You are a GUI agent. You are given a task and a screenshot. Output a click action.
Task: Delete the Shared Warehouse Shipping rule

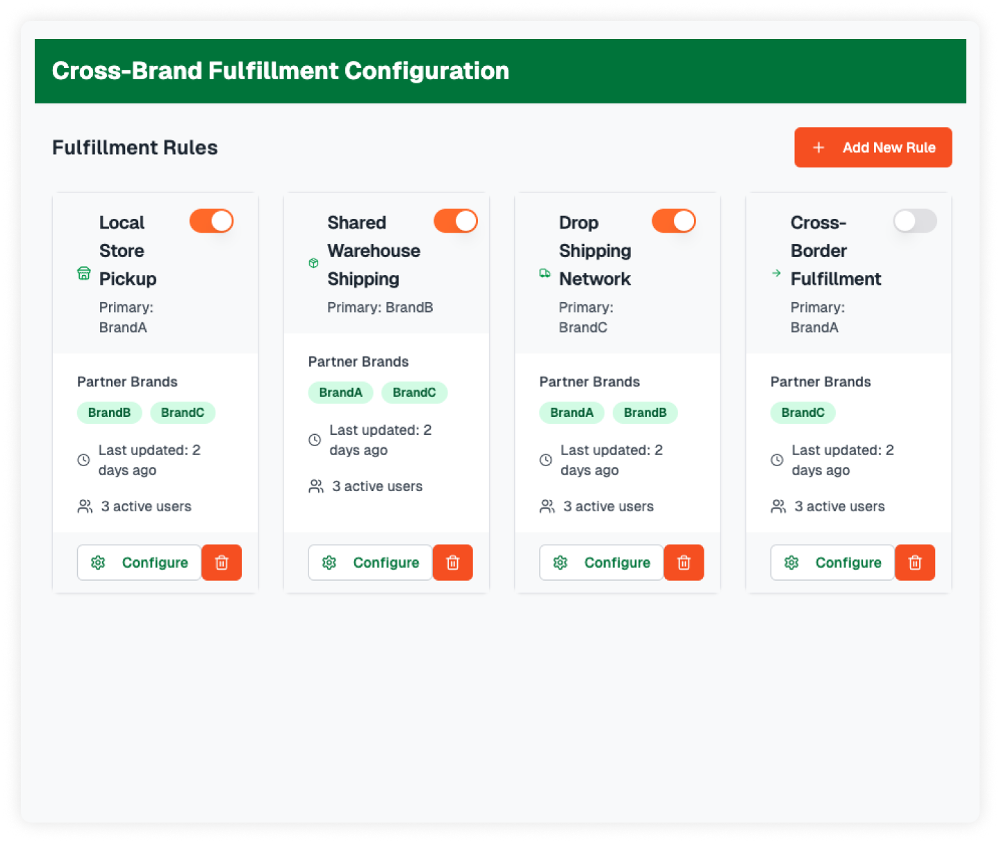pyautogui.click(x=453, y=563)
